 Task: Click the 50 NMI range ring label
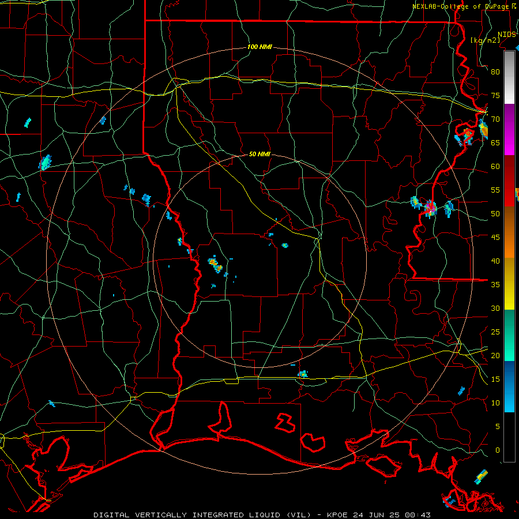(259, 154)
